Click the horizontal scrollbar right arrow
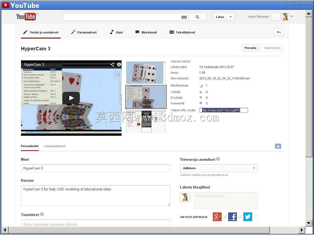Image resolution: width=314 pixels, height=235 pixels. (x=301, y=230)
